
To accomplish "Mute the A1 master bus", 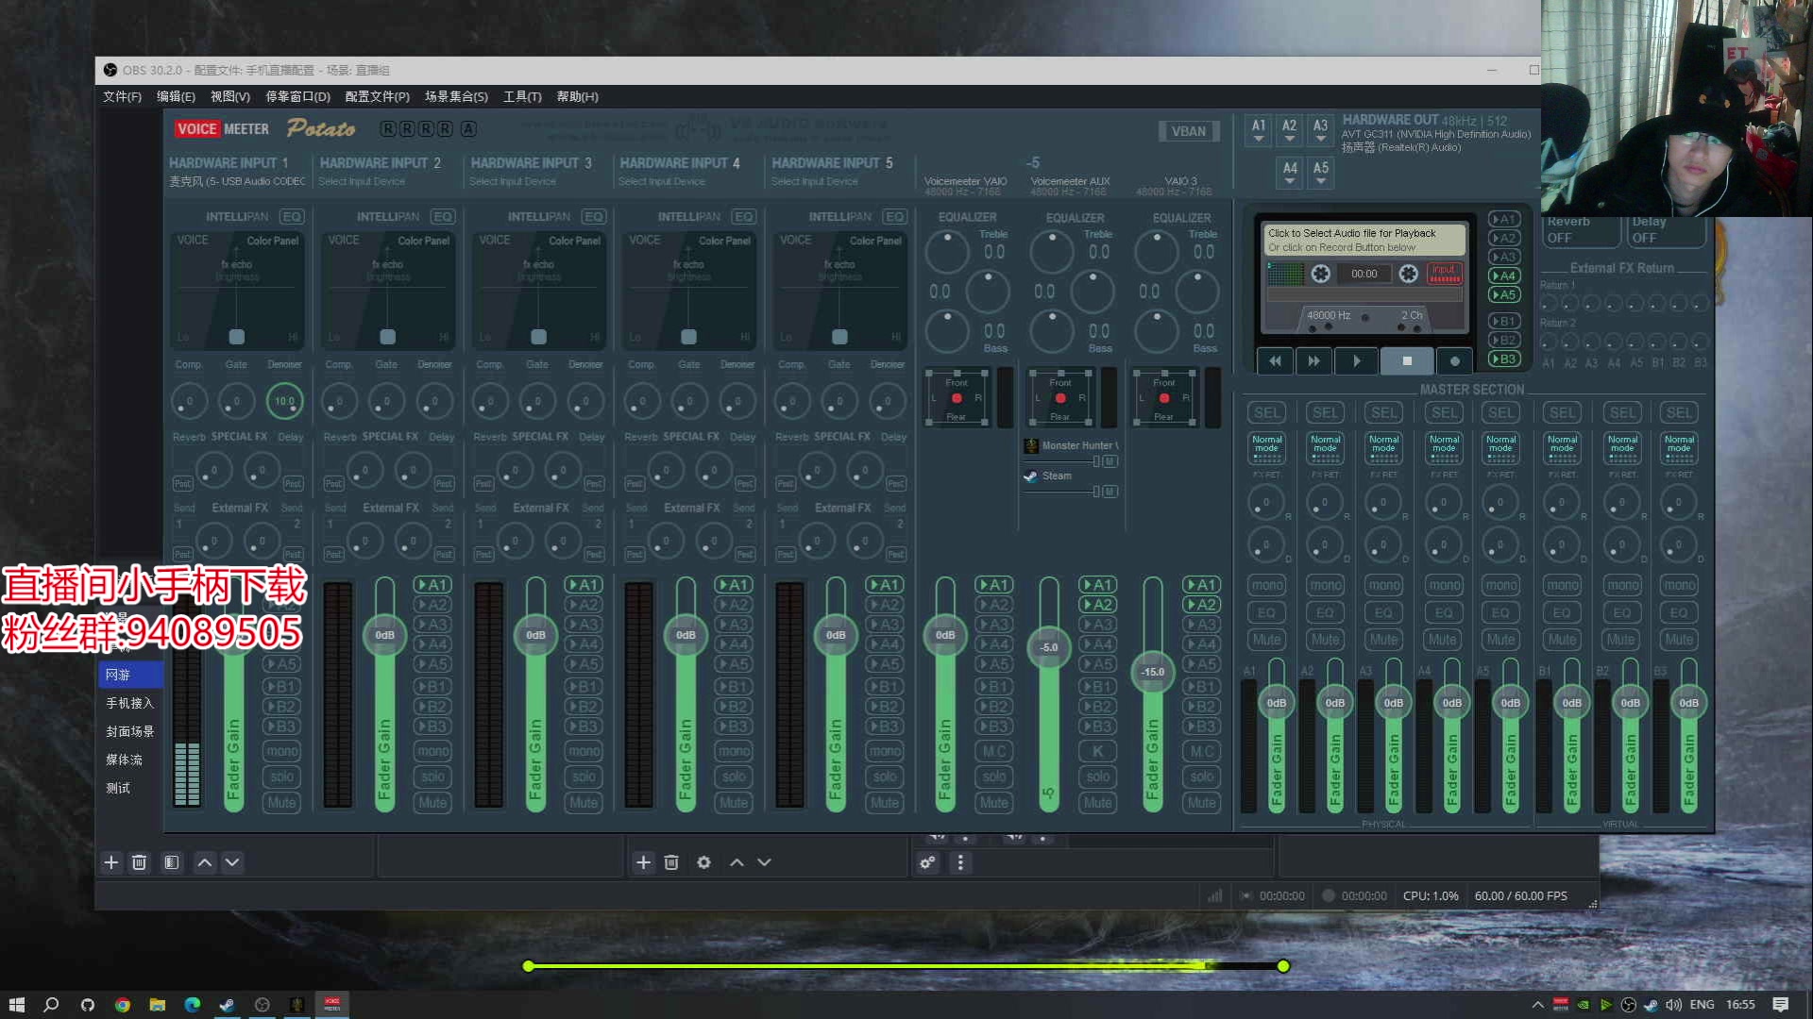I will 1266,640.
